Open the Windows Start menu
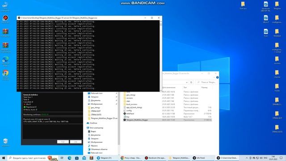Viewport: 286px width, 161px height. pos(4,158)
